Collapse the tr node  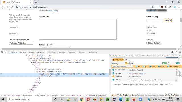[x=34, y=67]
